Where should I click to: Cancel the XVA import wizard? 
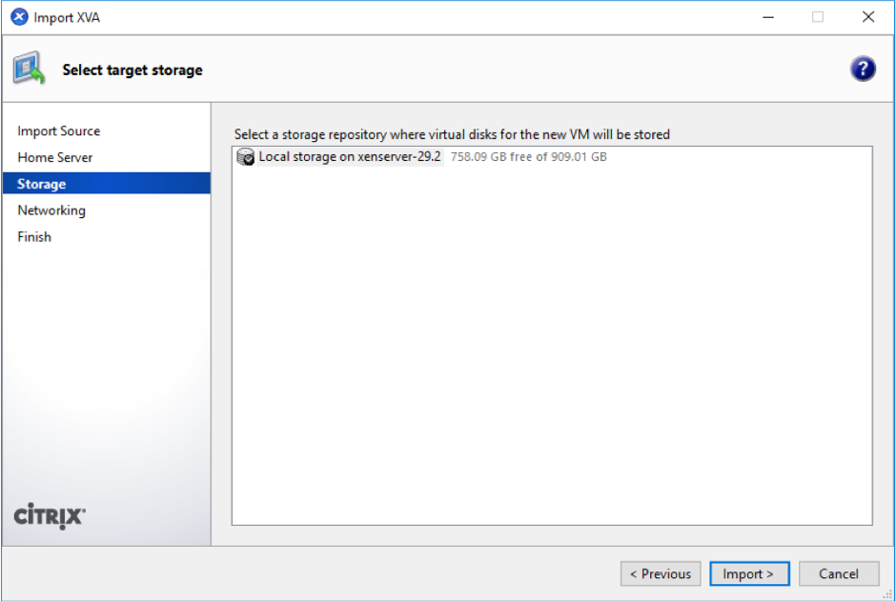(x=839, y=573)
